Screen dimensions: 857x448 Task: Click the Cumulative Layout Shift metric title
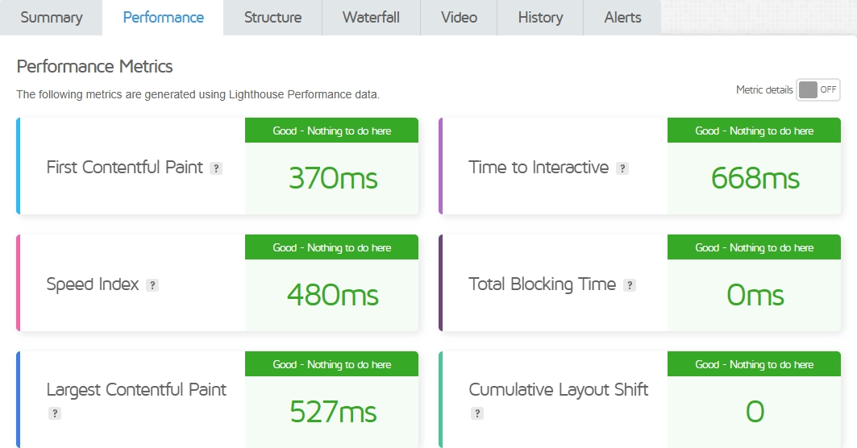click(x=559, y=390)
